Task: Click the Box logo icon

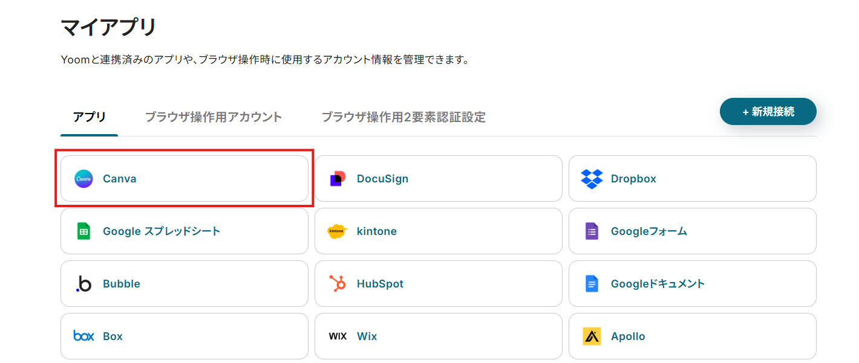Action: pyautogui.click(x=83, y=336)
